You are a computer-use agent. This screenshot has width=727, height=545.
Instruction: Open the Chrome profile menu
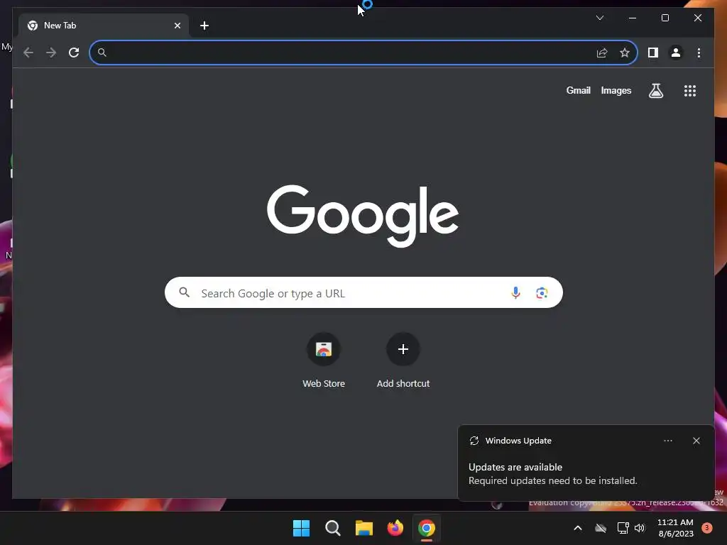676,53
